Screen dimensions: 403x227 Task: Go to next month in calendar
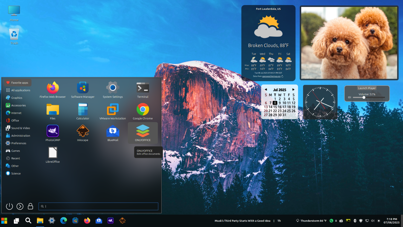click(x=293, y=90)
